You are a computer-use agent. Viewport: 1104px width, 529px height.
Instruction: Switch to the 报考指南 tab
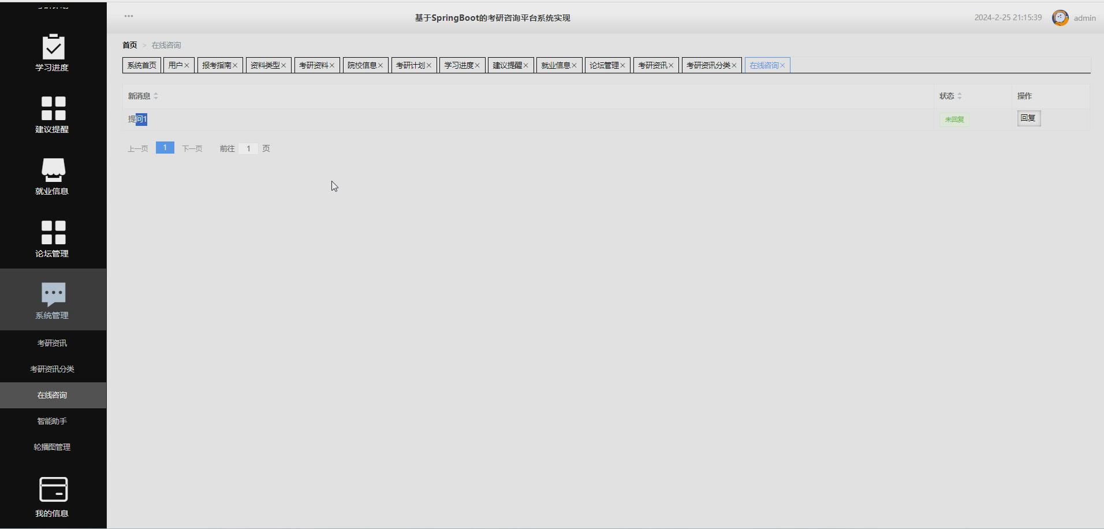[217, 65]
